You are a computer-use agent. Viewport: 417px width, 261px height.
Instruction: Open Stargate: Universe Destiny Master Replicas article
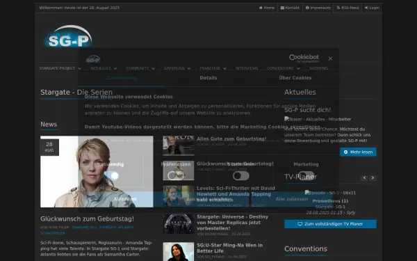232,223
